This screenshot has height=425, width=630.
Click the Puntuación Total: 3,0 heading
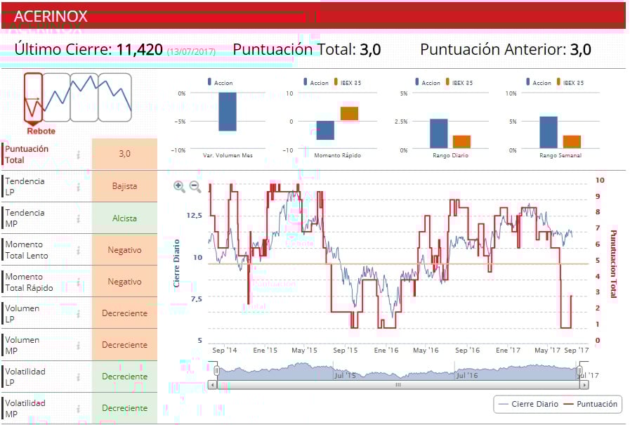pyautogui.click(x=306, y=50)
